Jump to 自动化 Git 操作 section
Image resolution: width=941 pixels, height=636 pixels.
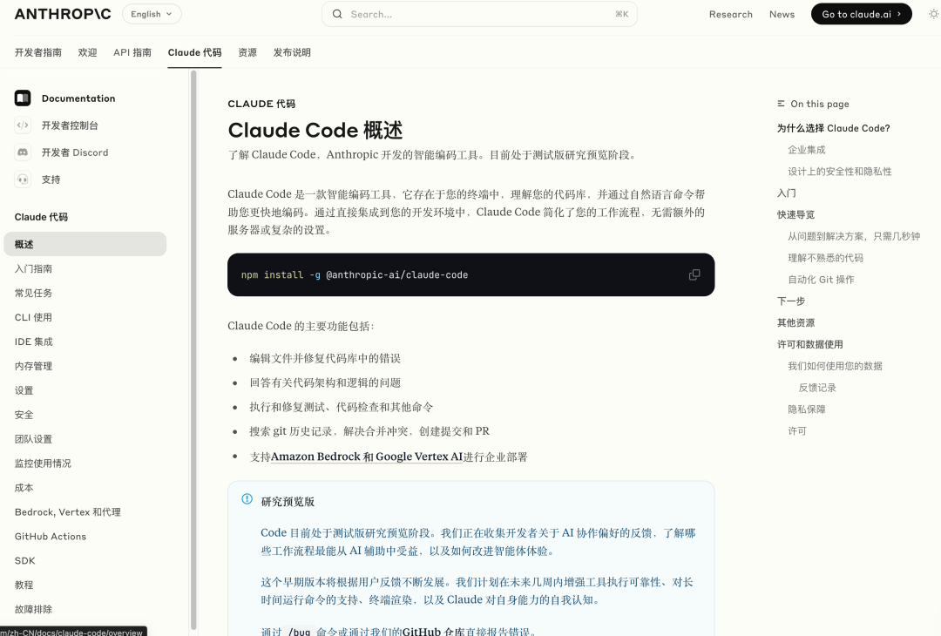pos(821,279)
